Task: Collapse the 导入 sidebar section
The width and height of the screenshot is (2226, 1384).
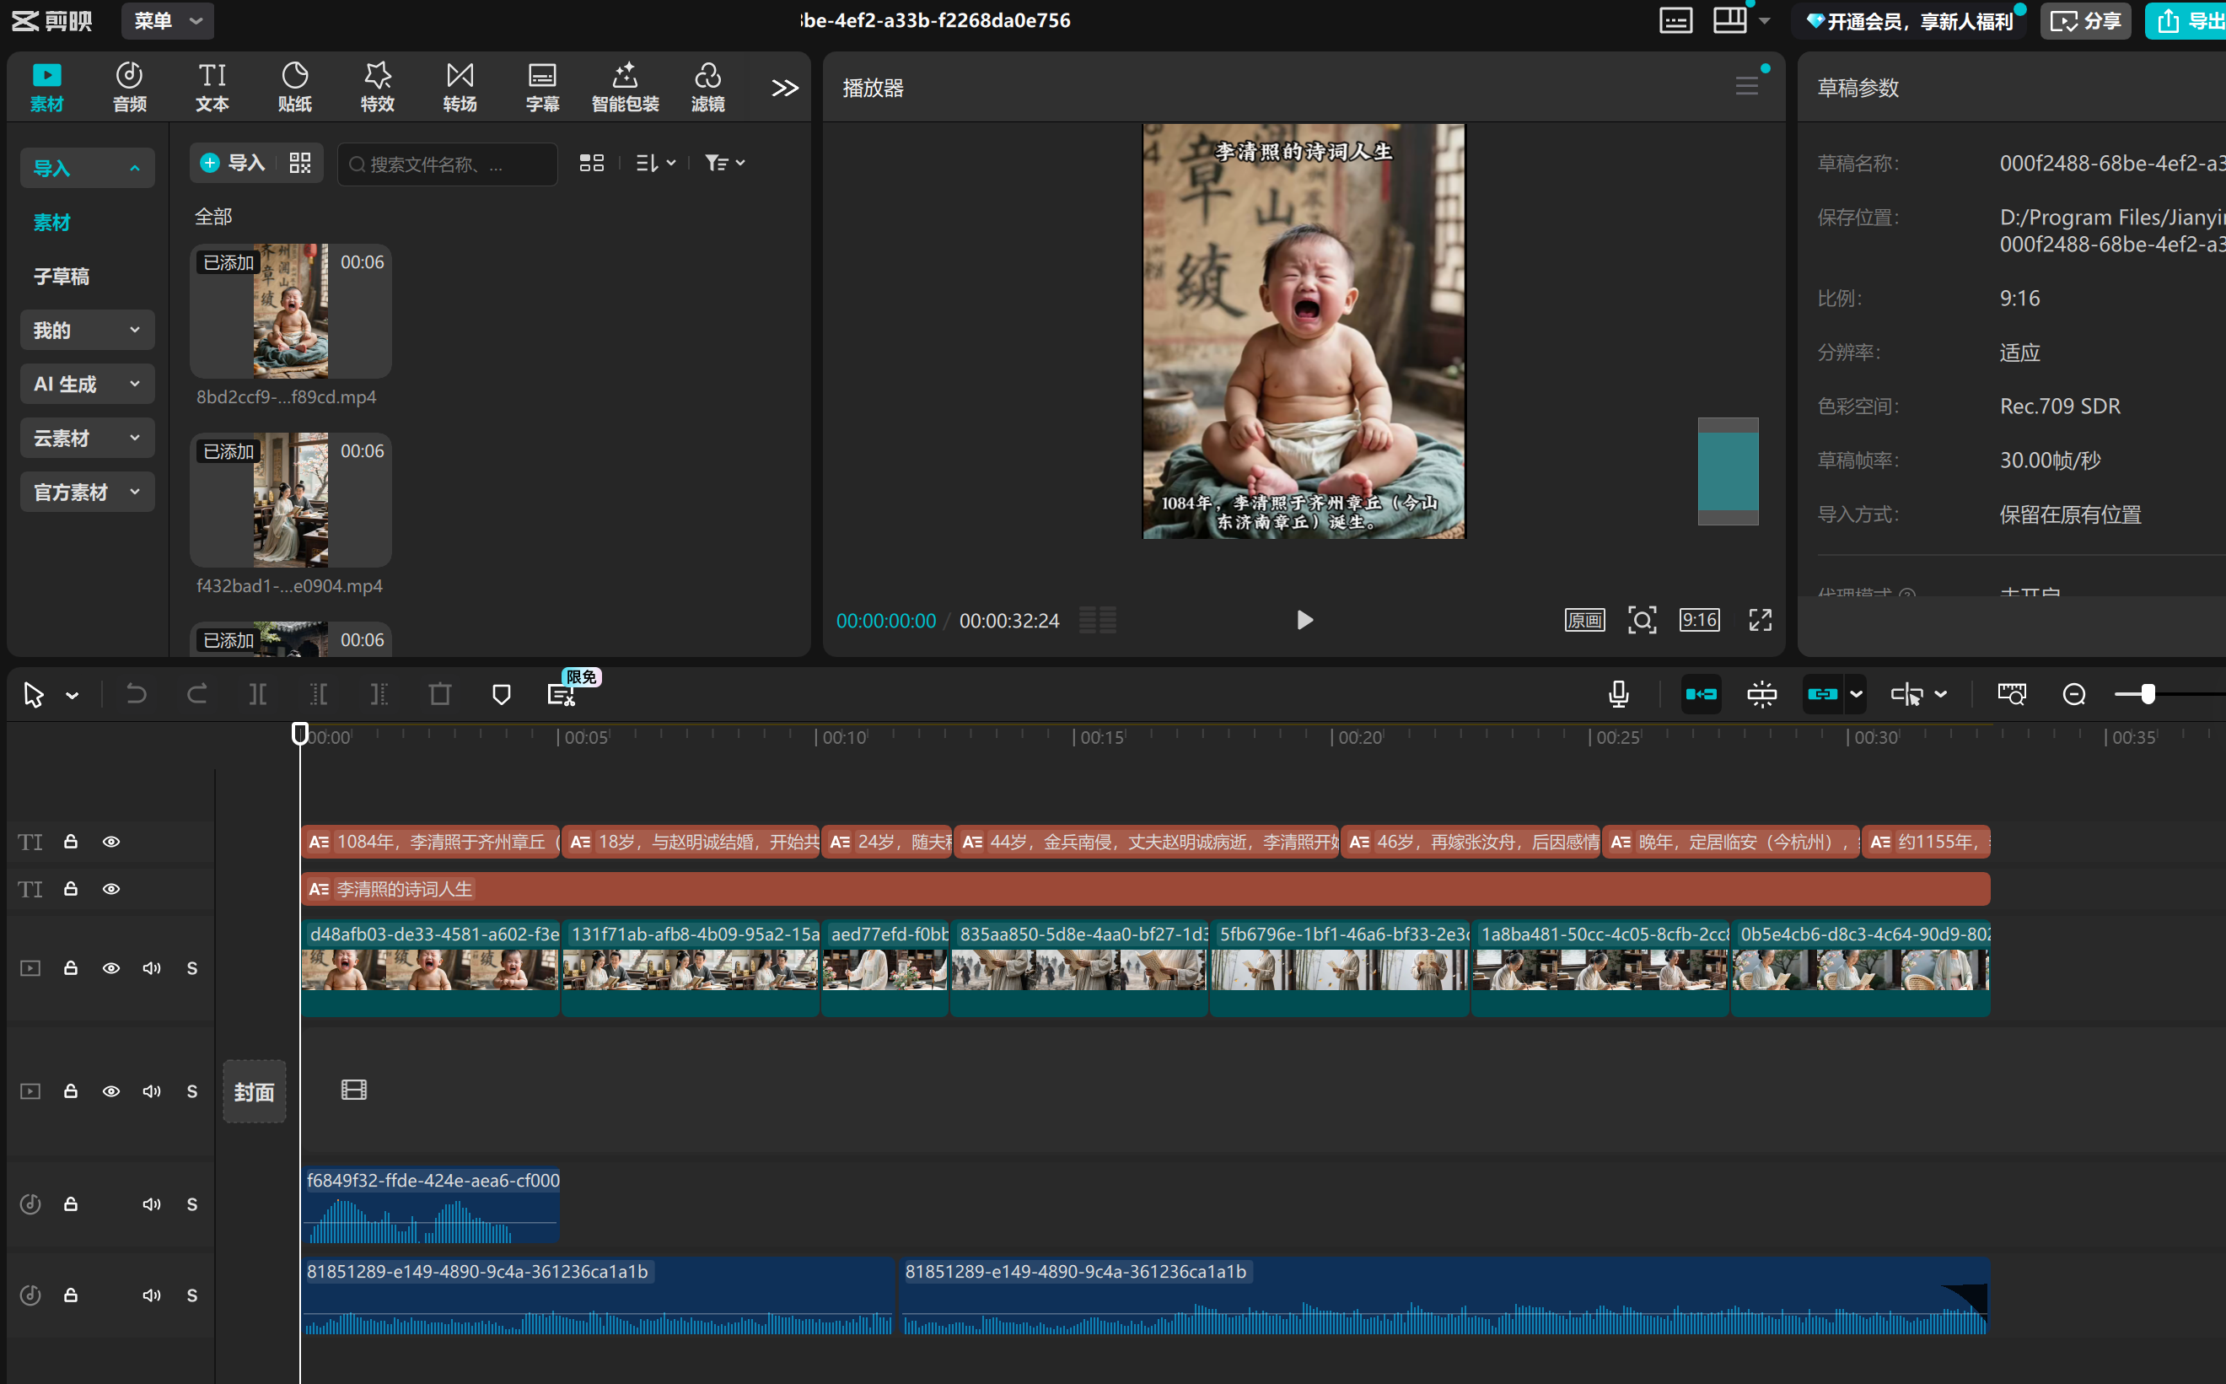Action: tap(87, 168)
